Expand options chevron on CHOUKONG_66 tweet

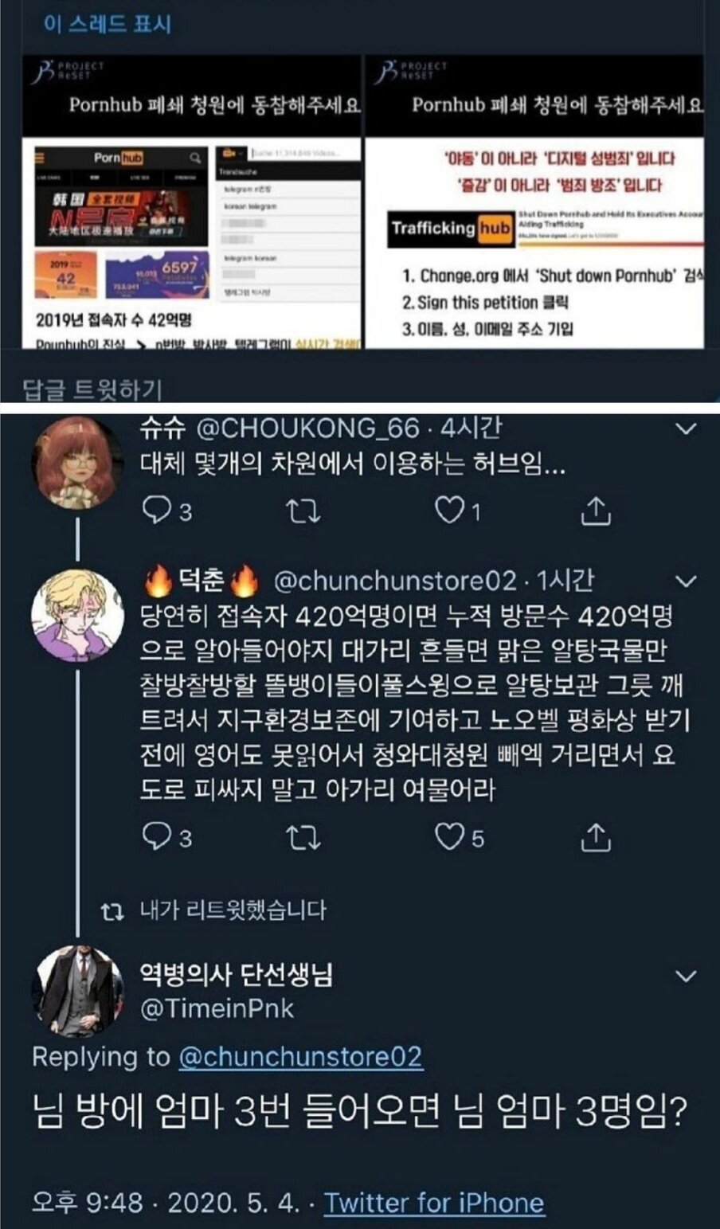[x=685, y=429]
